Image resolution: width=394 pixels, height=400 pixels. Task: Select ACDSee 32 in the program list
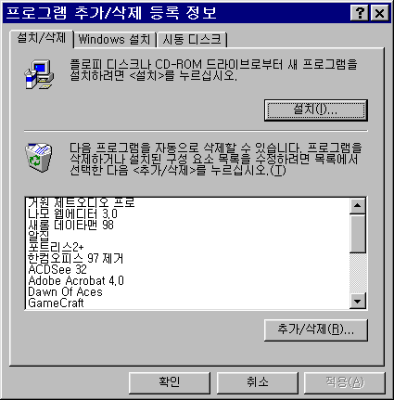[57, 269]
